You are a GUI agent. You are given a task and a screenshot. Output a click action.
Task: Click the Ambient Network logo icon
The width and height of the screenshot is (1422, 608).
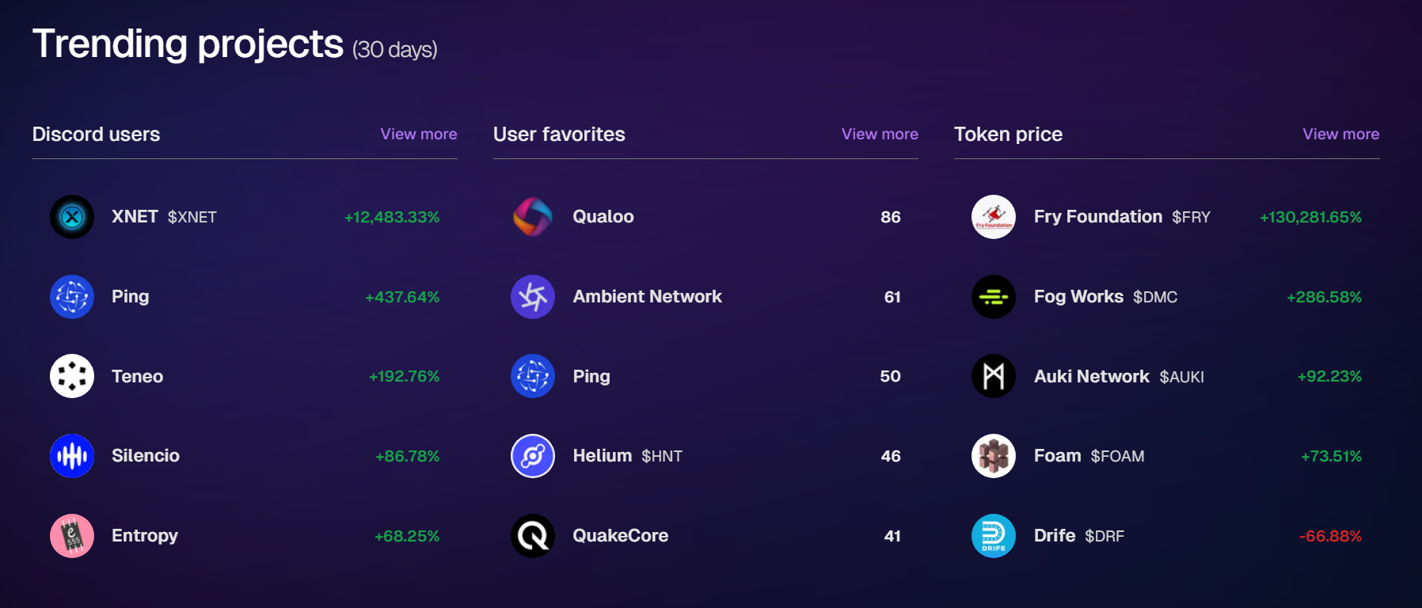[x=533, y=297]
